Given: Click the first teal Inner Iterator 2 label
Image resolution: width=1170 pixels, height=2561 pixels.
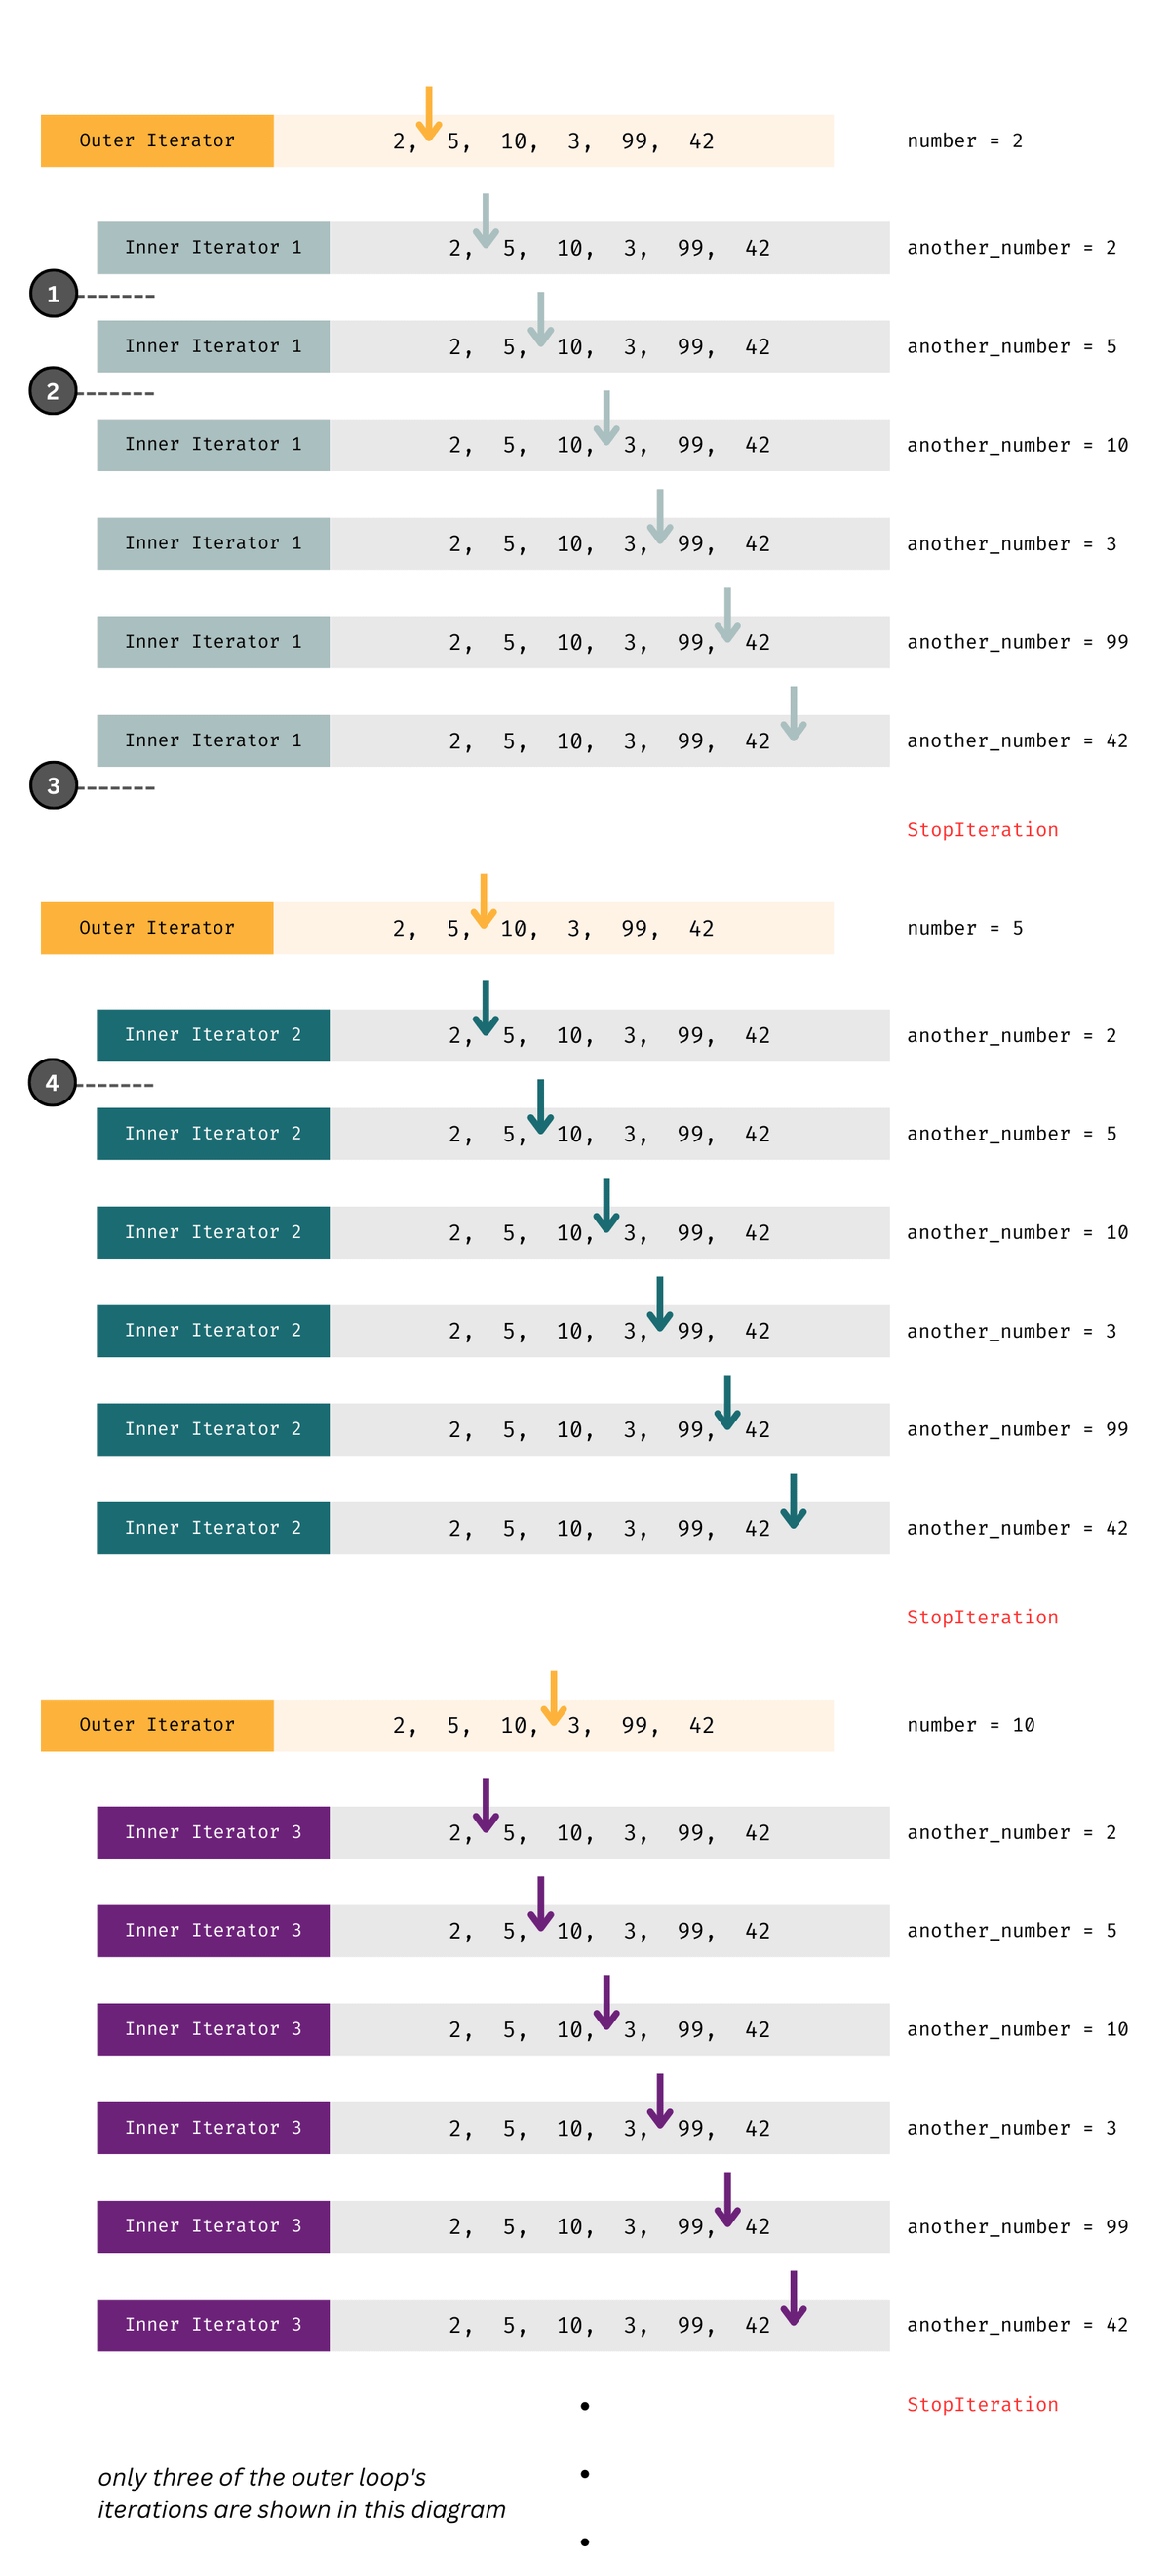Looking at the screenshot, I should pos(213,1035).
